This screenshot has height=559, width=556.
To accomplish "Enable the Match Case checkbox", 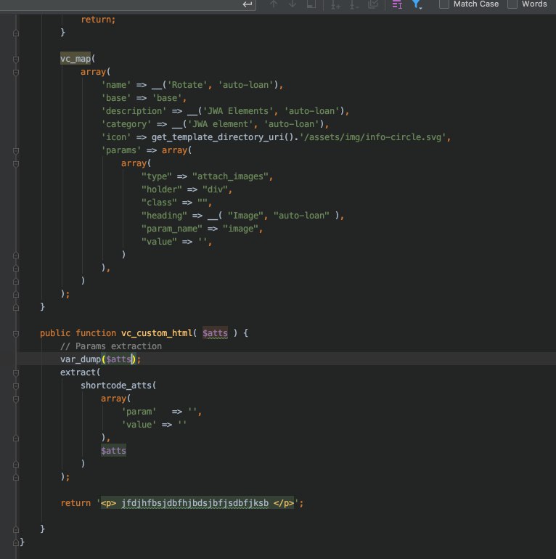I will 444,4.
